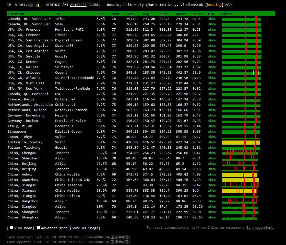Click the chart for the Chicago Cogent row
The height and width of the screenshot is (245, 286).
[x=241, y=73]
